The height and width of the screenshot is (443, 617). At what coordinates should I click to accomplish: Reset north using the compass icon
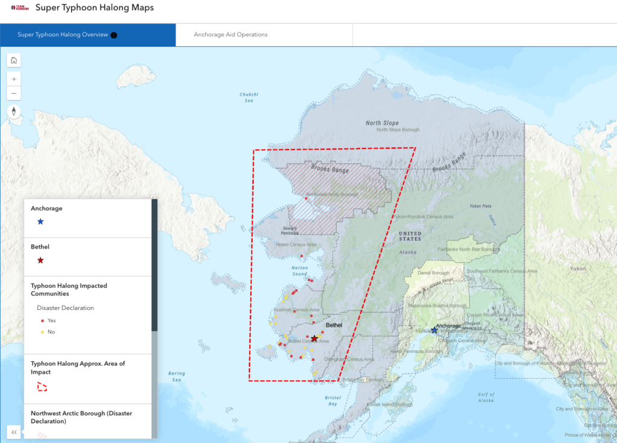(13, 111)
